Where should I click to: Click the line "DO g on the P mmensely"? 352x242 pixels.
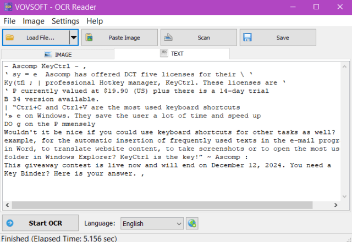click(x=50, y=124)
